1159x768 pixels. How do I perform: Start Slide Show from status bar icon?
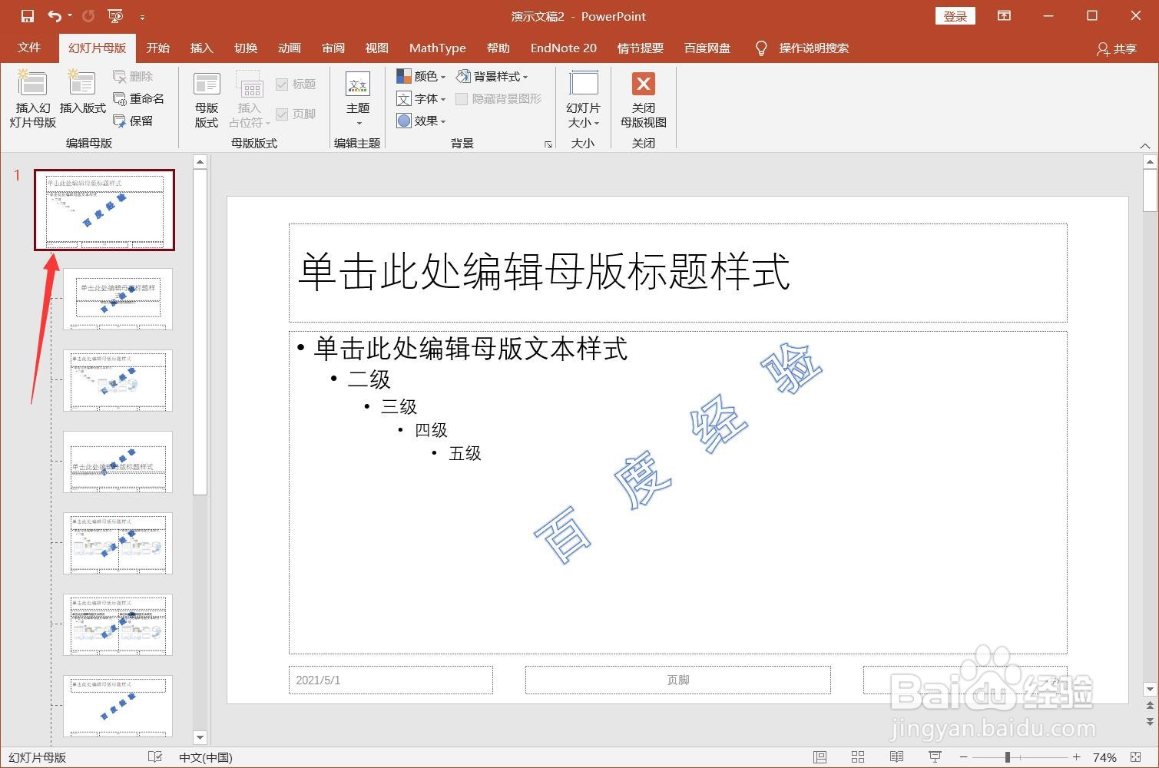[935, 757]
